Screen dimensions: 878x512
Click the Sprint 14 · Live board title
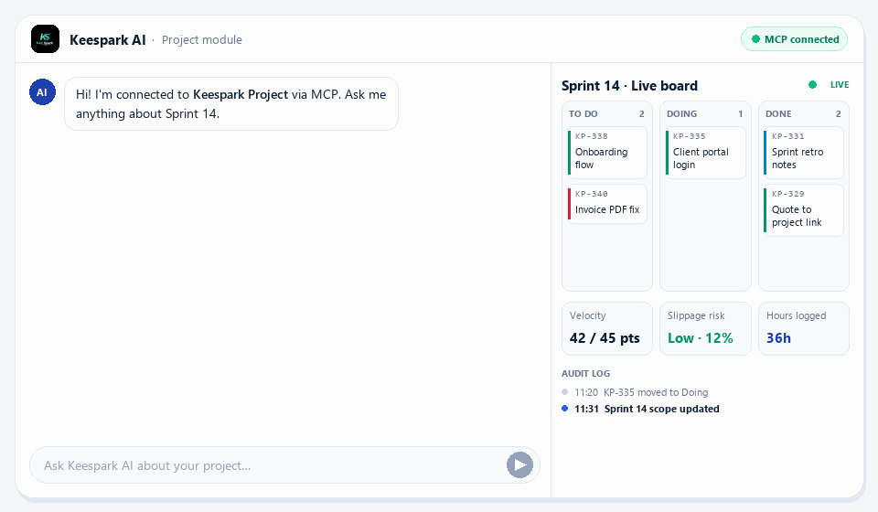pos(629,86)
